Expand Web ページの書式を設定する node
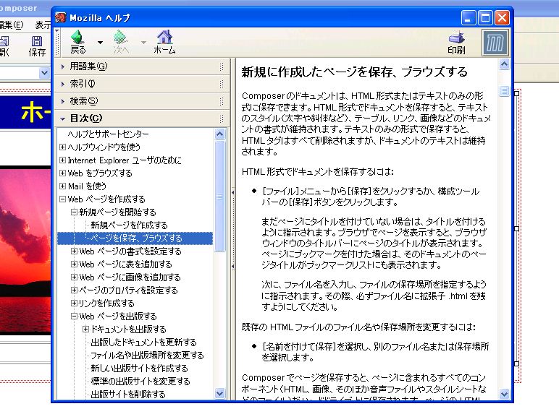The width and height of the screenshot is (559, 409). (74, 251)
